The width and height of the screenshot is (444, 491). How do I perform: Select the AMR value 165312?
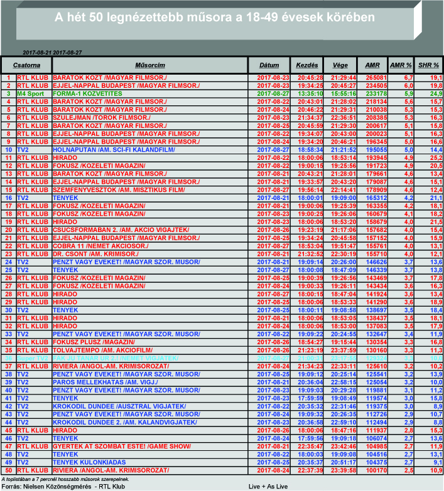pos(376,198)
